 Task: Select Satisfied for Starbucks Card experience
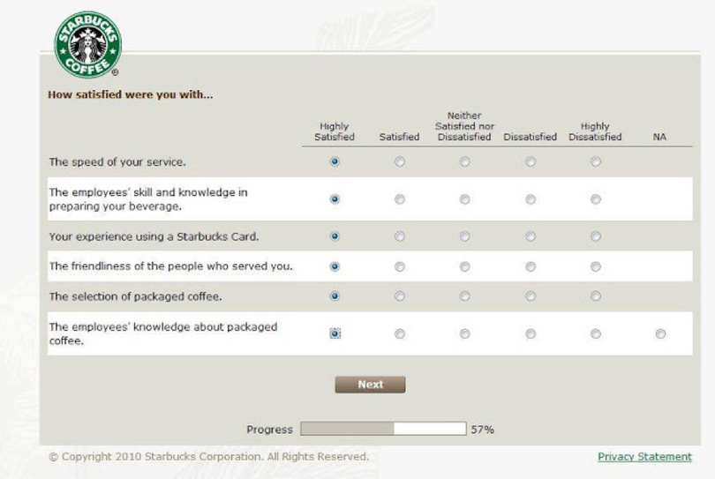pyautogui.click(x=400, y=236)
